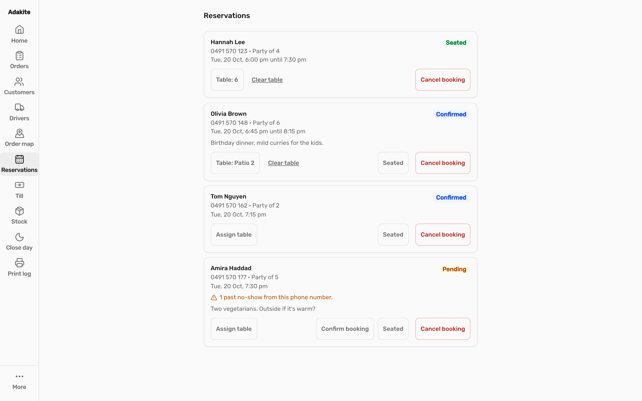Clear table for Olivia Brown
The height and width of the screenshot is (401, 642).
click(x=283, y=163)
